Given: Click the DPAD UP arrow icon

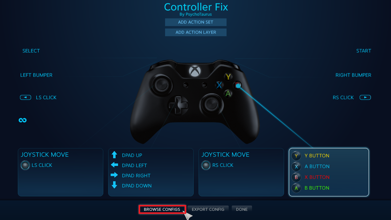Looking at the screenshot, I should pyautogui.click(x=114, y=155).
